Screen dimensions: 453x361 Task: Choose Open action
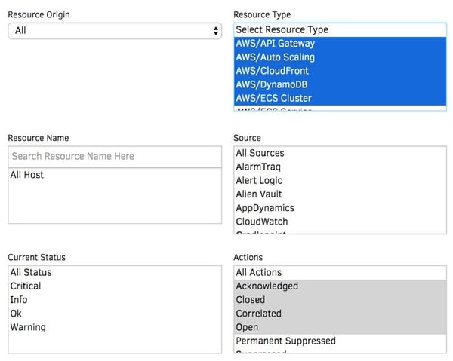(340, 327)
